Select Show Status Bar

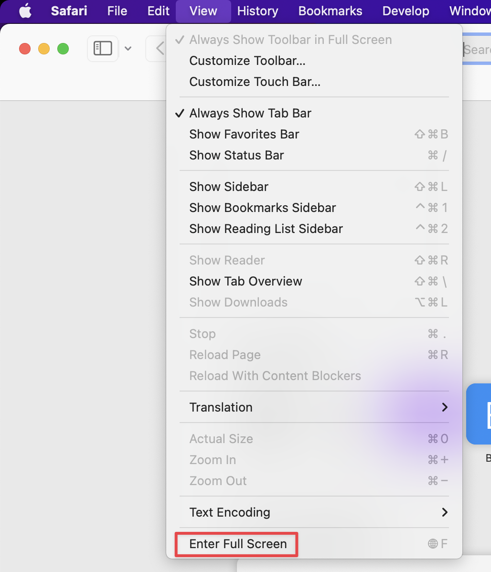point(314,155)
